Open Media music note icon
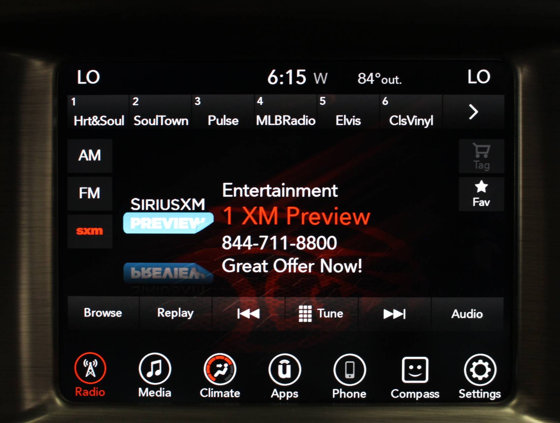The image size is (560, 423). 155,369
